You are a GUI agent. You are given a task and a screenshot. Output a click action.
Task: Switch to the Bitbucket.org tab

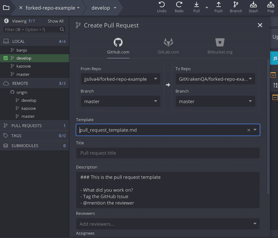pos(220,46)
